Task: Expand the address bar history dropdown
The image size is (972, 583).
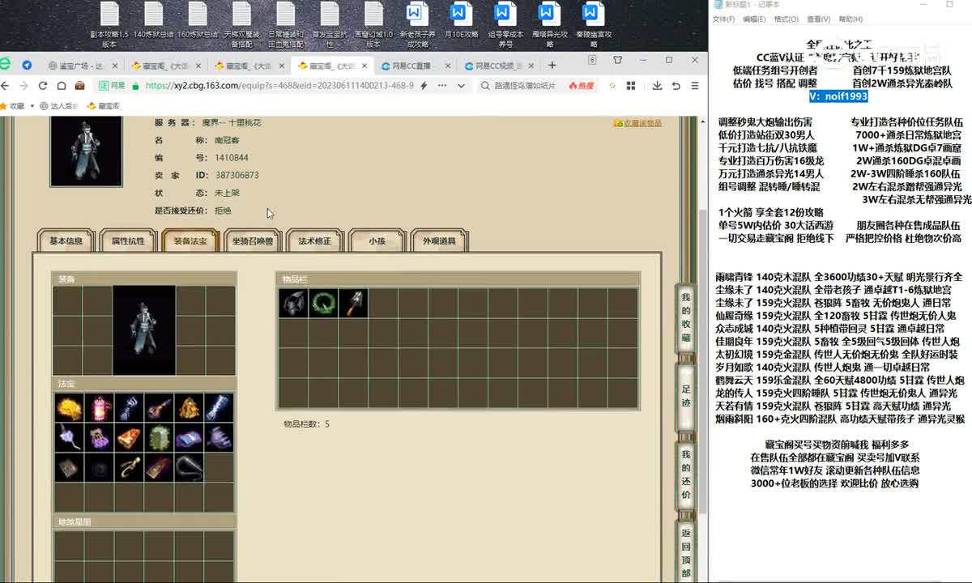Action: pyautogui.click(x=462, y=85)
